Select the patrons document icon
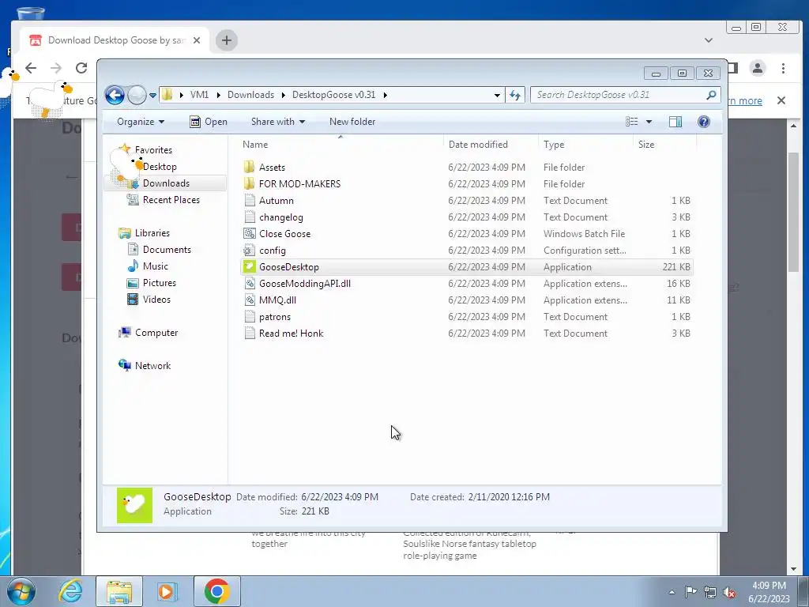The image size is (809, 607). coord(250,316)
